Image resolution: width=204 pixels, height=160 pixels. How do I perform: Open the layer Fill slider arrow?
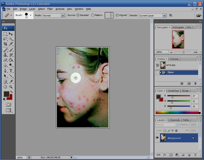(199, 130)
